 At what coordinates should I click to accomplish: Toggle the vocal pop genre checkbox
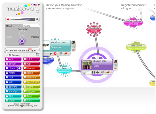(x=7, y=91)
